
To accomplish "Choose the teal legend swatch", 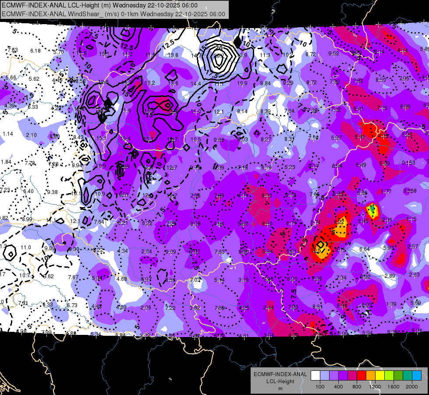I will point(408,376).
